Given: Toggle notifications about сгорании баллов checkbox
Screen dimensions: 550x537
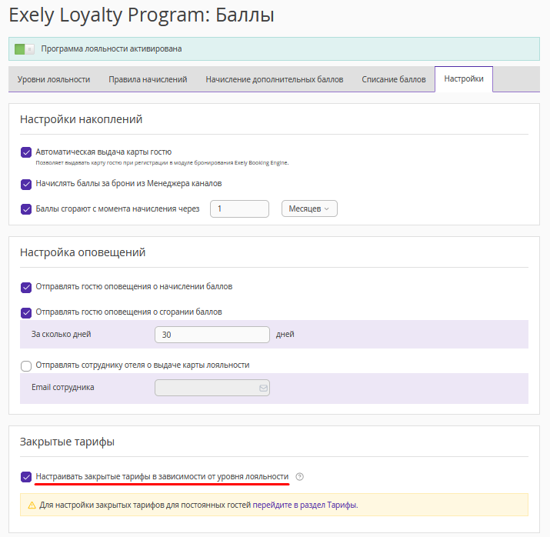Looking at the screenshot, I should [x=26, y=312].
